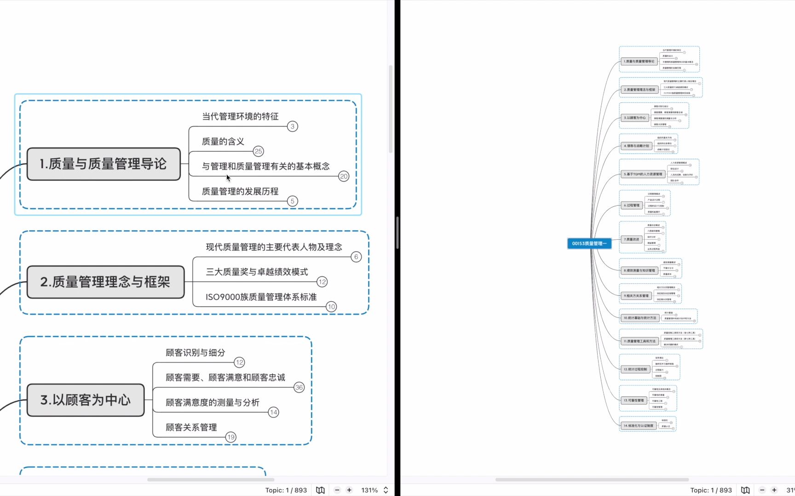Open the map overview icon in right pane status bar
This screenshot has width=795, height=496.
[745, 490]
